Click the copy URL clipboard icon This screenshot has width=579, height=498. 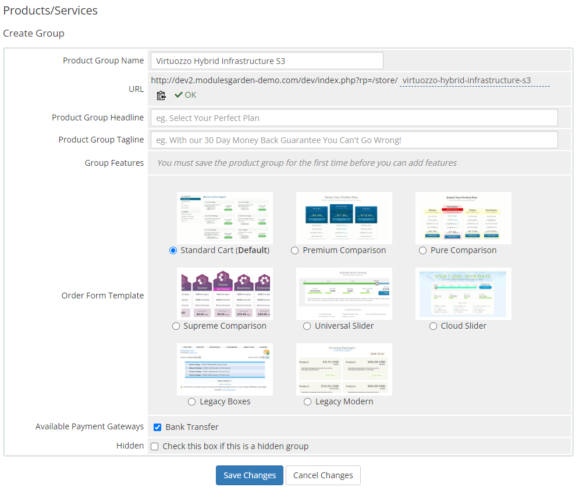point(161,95)
